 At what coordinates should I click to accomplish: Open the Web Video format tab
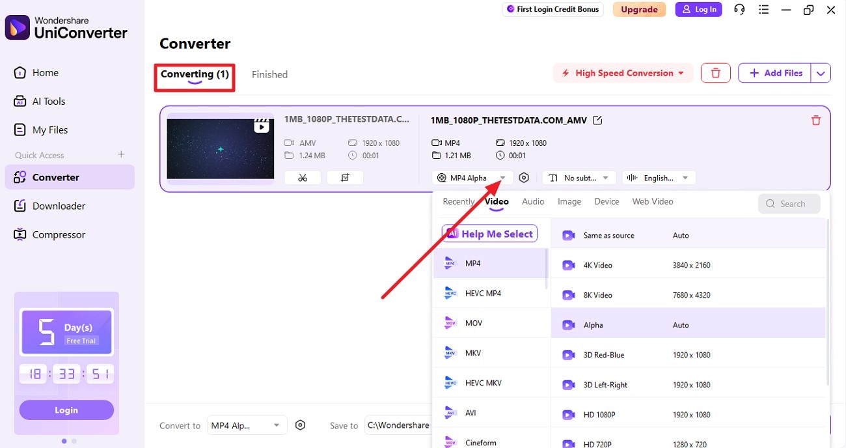[653, 202]
